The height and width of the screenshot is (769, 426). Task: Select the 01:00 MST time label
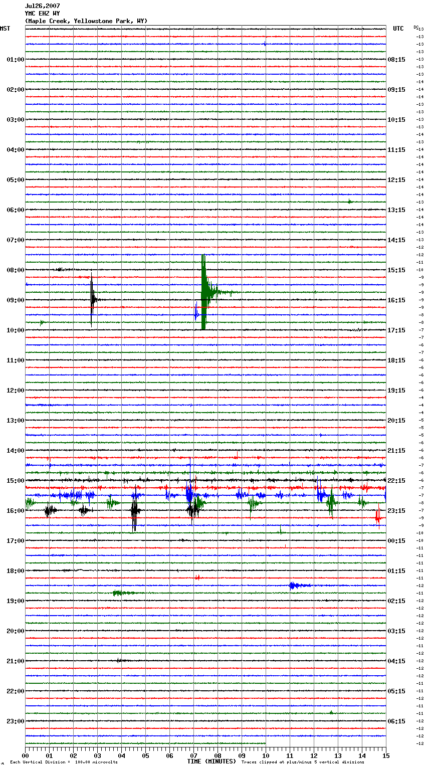click(16, 60)
